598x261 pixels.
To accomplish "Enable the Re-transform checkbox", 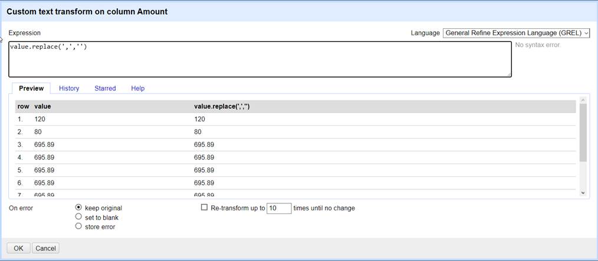I will 205,208.
